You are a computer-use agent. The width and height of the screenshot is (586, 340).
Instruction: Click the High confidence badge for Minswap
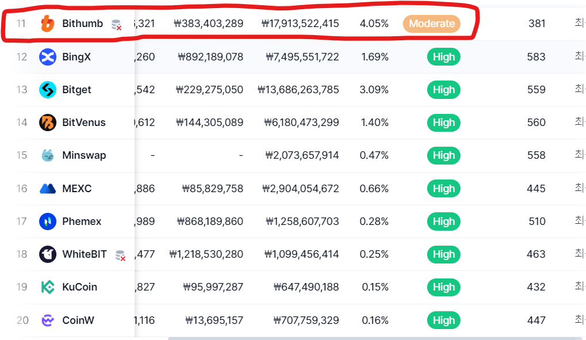444,155
